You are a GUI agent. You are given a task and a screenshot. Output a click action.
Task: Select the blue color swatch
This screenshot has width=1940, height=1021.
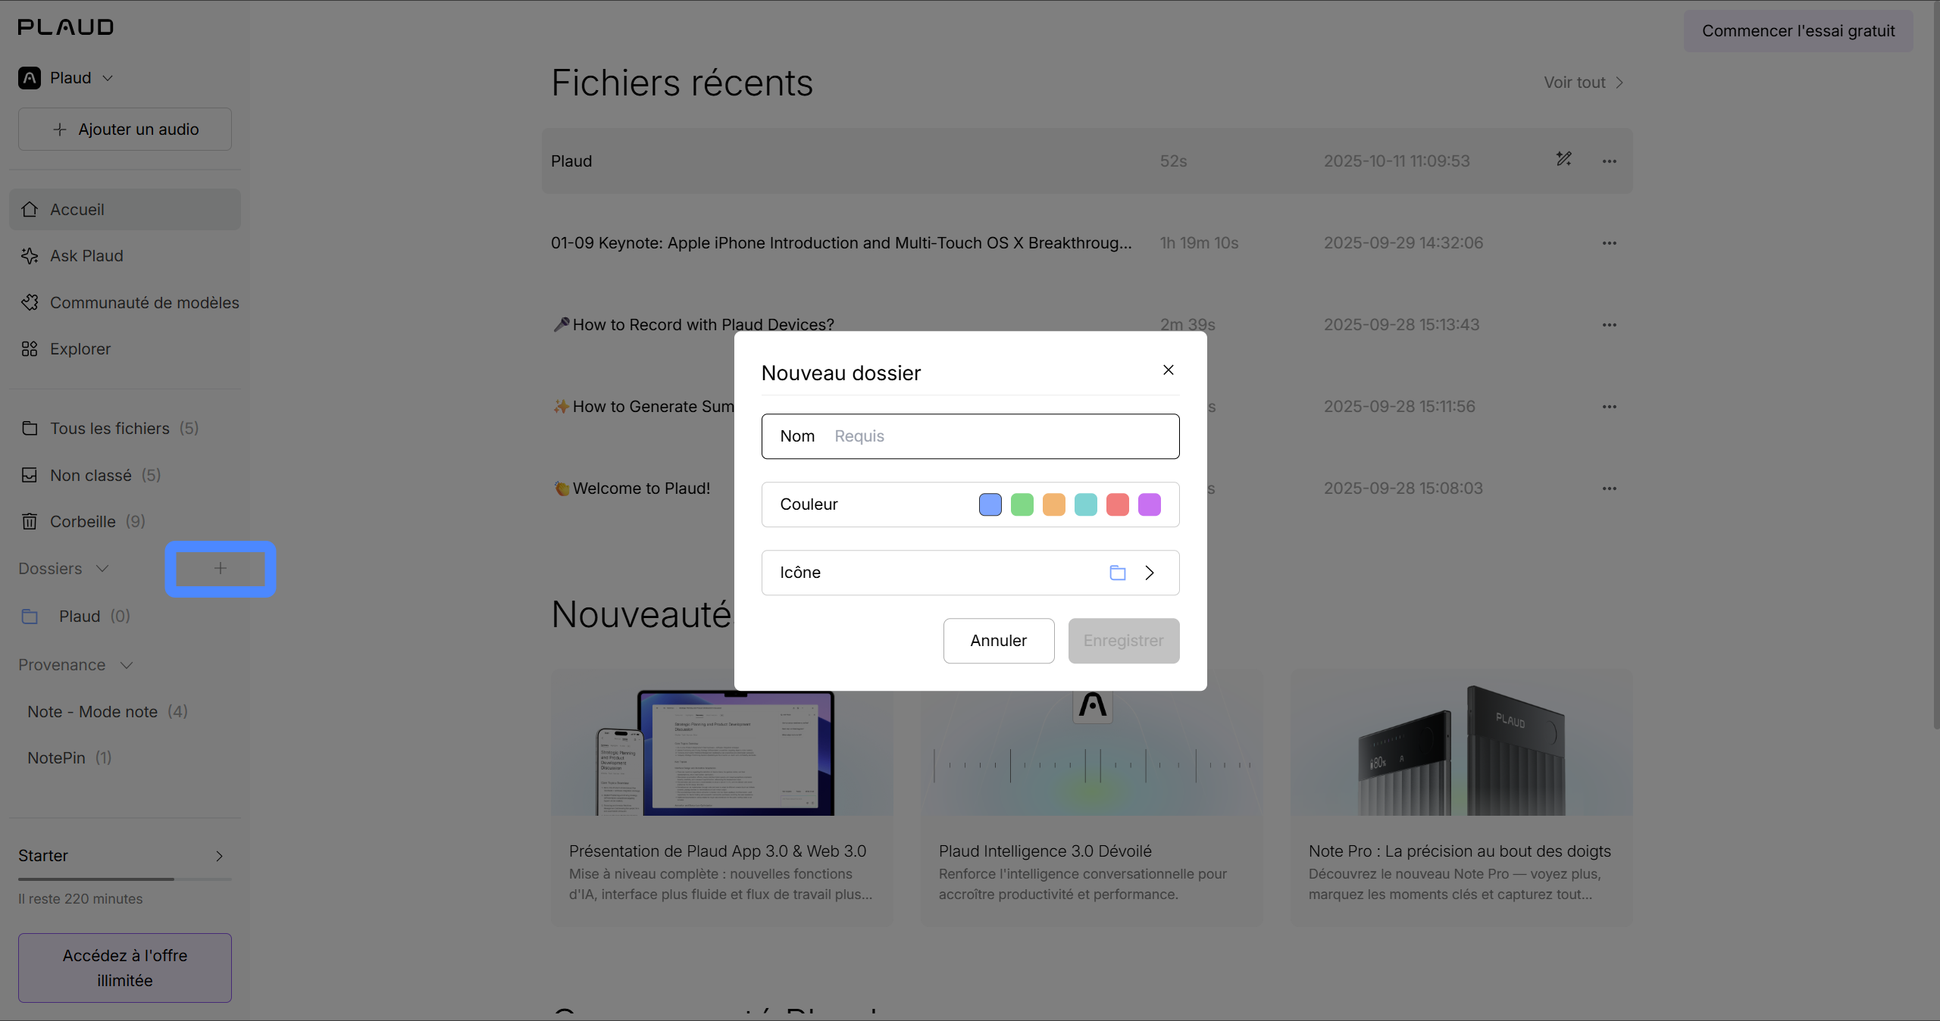(990, 504)
